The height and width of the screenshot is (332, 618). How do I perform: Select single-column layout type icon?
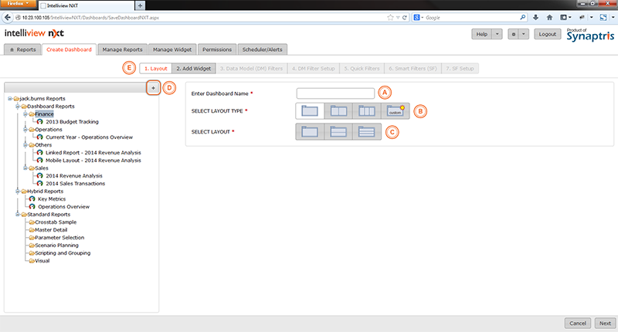pos(310,111)
